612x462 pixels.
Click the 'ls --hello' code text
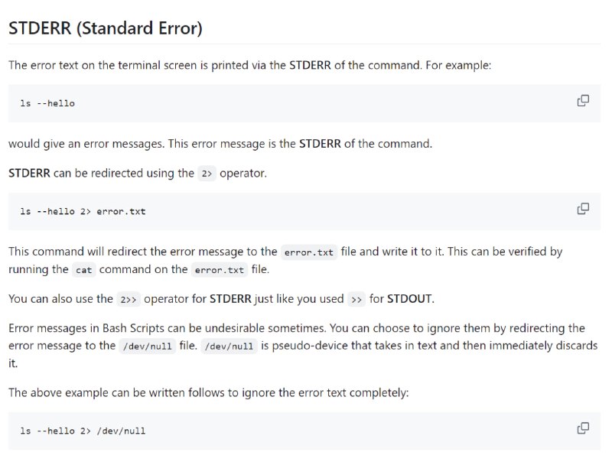point(47,103)
